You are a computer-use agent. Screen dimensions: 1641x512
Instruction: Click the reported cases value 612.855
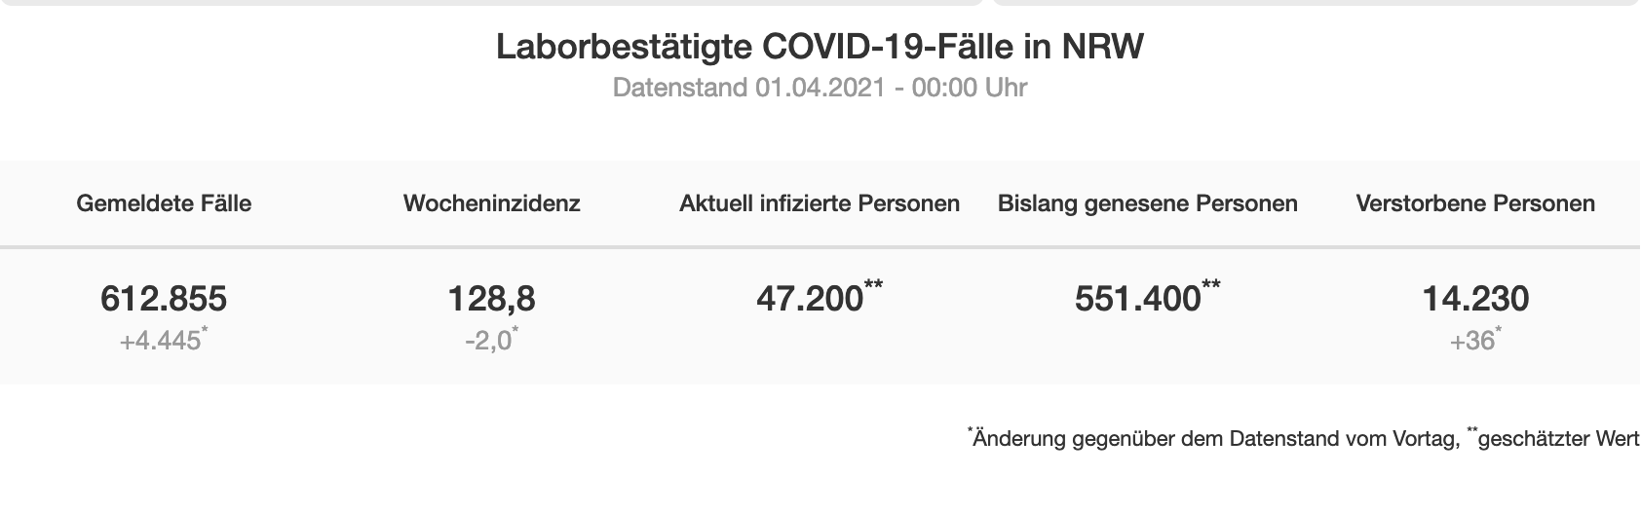[164, 298]
